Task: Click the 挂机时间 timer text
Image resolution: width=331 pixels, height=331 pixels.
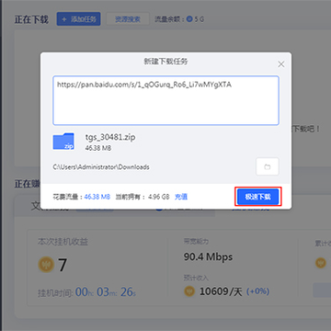Action: [x=86, y=292]
